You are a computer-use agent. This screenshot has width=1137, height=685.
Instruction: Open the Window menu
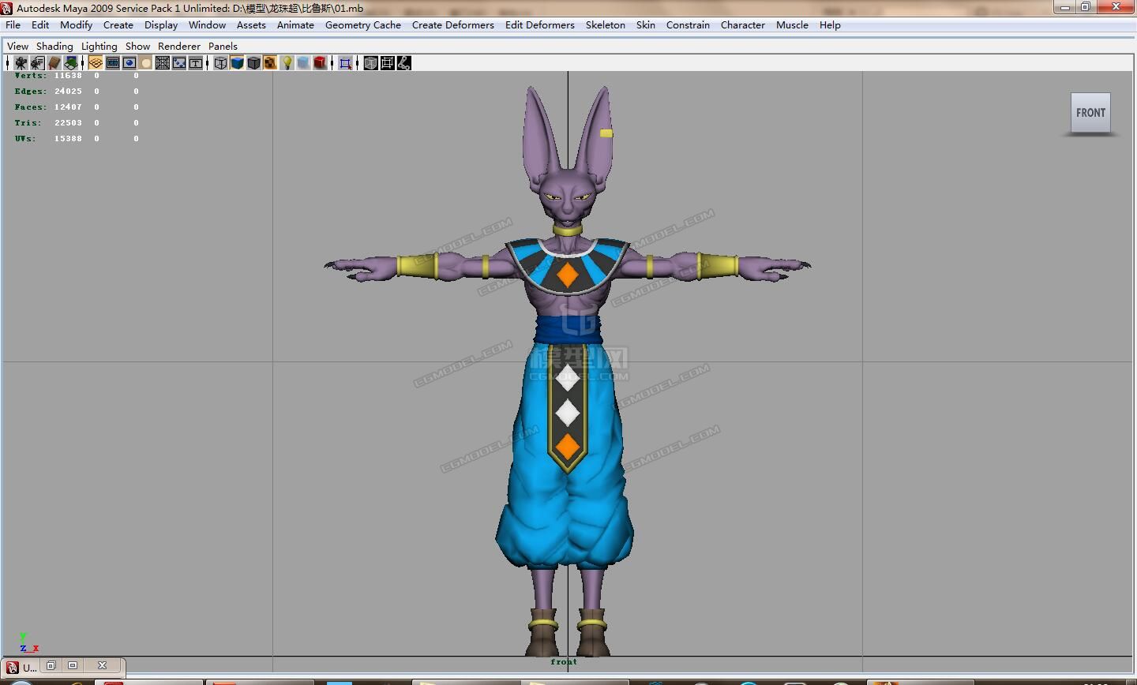click(208, 25)
